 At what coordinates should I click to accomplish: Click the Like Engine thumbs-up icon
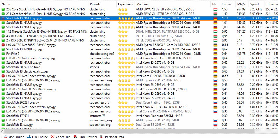pos(29,137)
